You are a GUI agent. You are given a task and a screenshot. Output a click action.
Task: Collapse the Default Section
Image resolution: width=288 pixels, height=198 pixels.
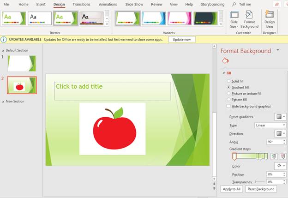(3, 50)
